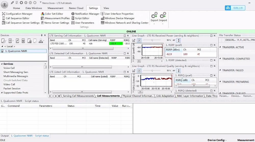Open User Interface Properties
The image size is (255, 142).
pos(117,14)
